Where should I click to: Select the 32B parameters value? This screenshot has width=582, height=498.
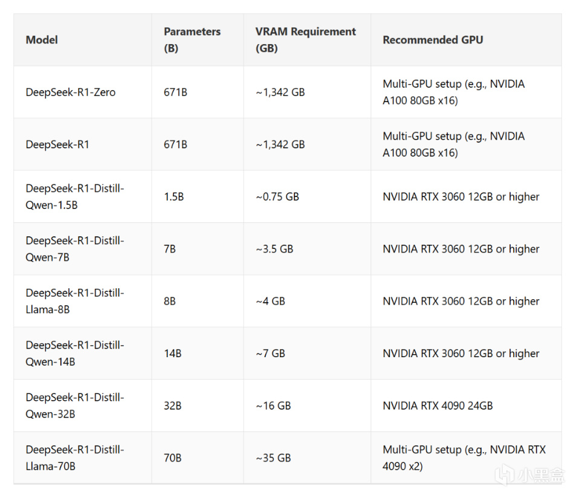point(173,406)
